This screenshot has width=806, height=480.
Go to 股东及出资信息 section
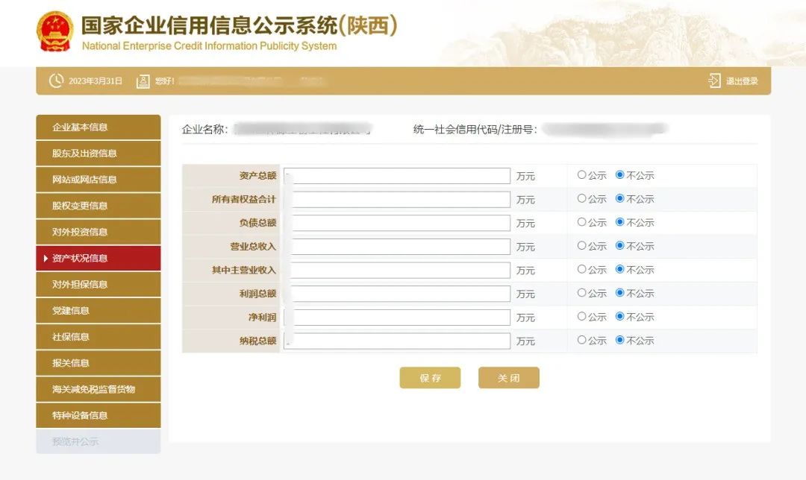pyautogui.click(x=98, y=154)
